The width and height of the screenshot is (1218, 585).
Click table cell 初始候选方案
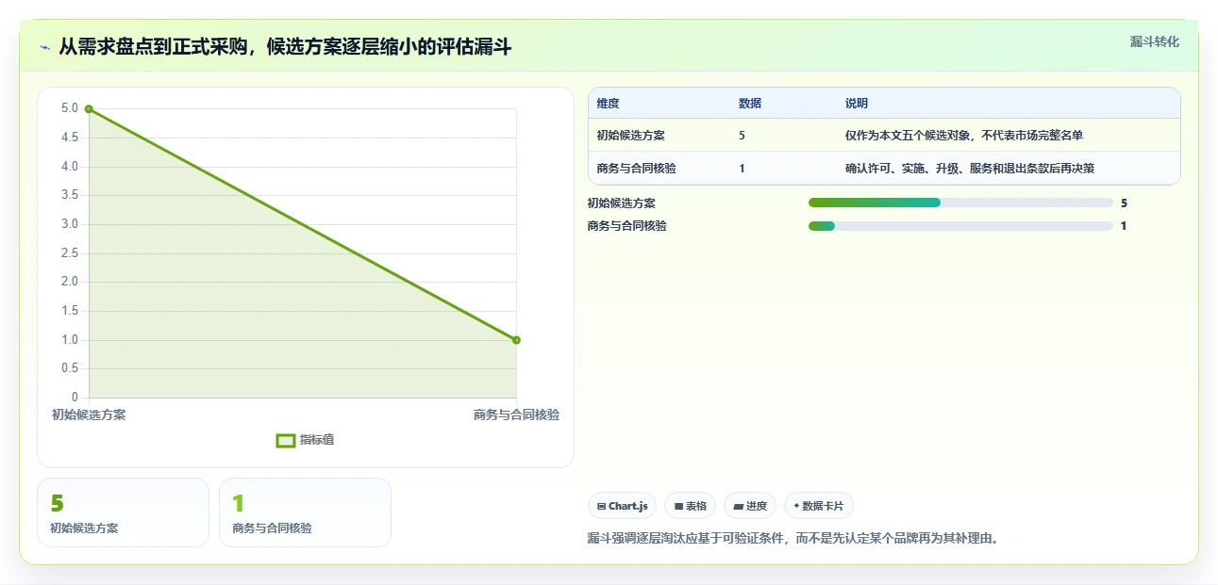630,136
